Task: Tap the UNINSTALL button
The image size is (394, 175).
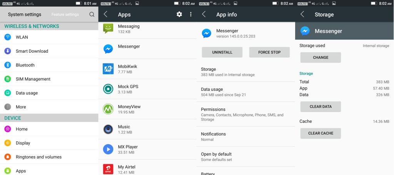Action: (x=222, y=52)
